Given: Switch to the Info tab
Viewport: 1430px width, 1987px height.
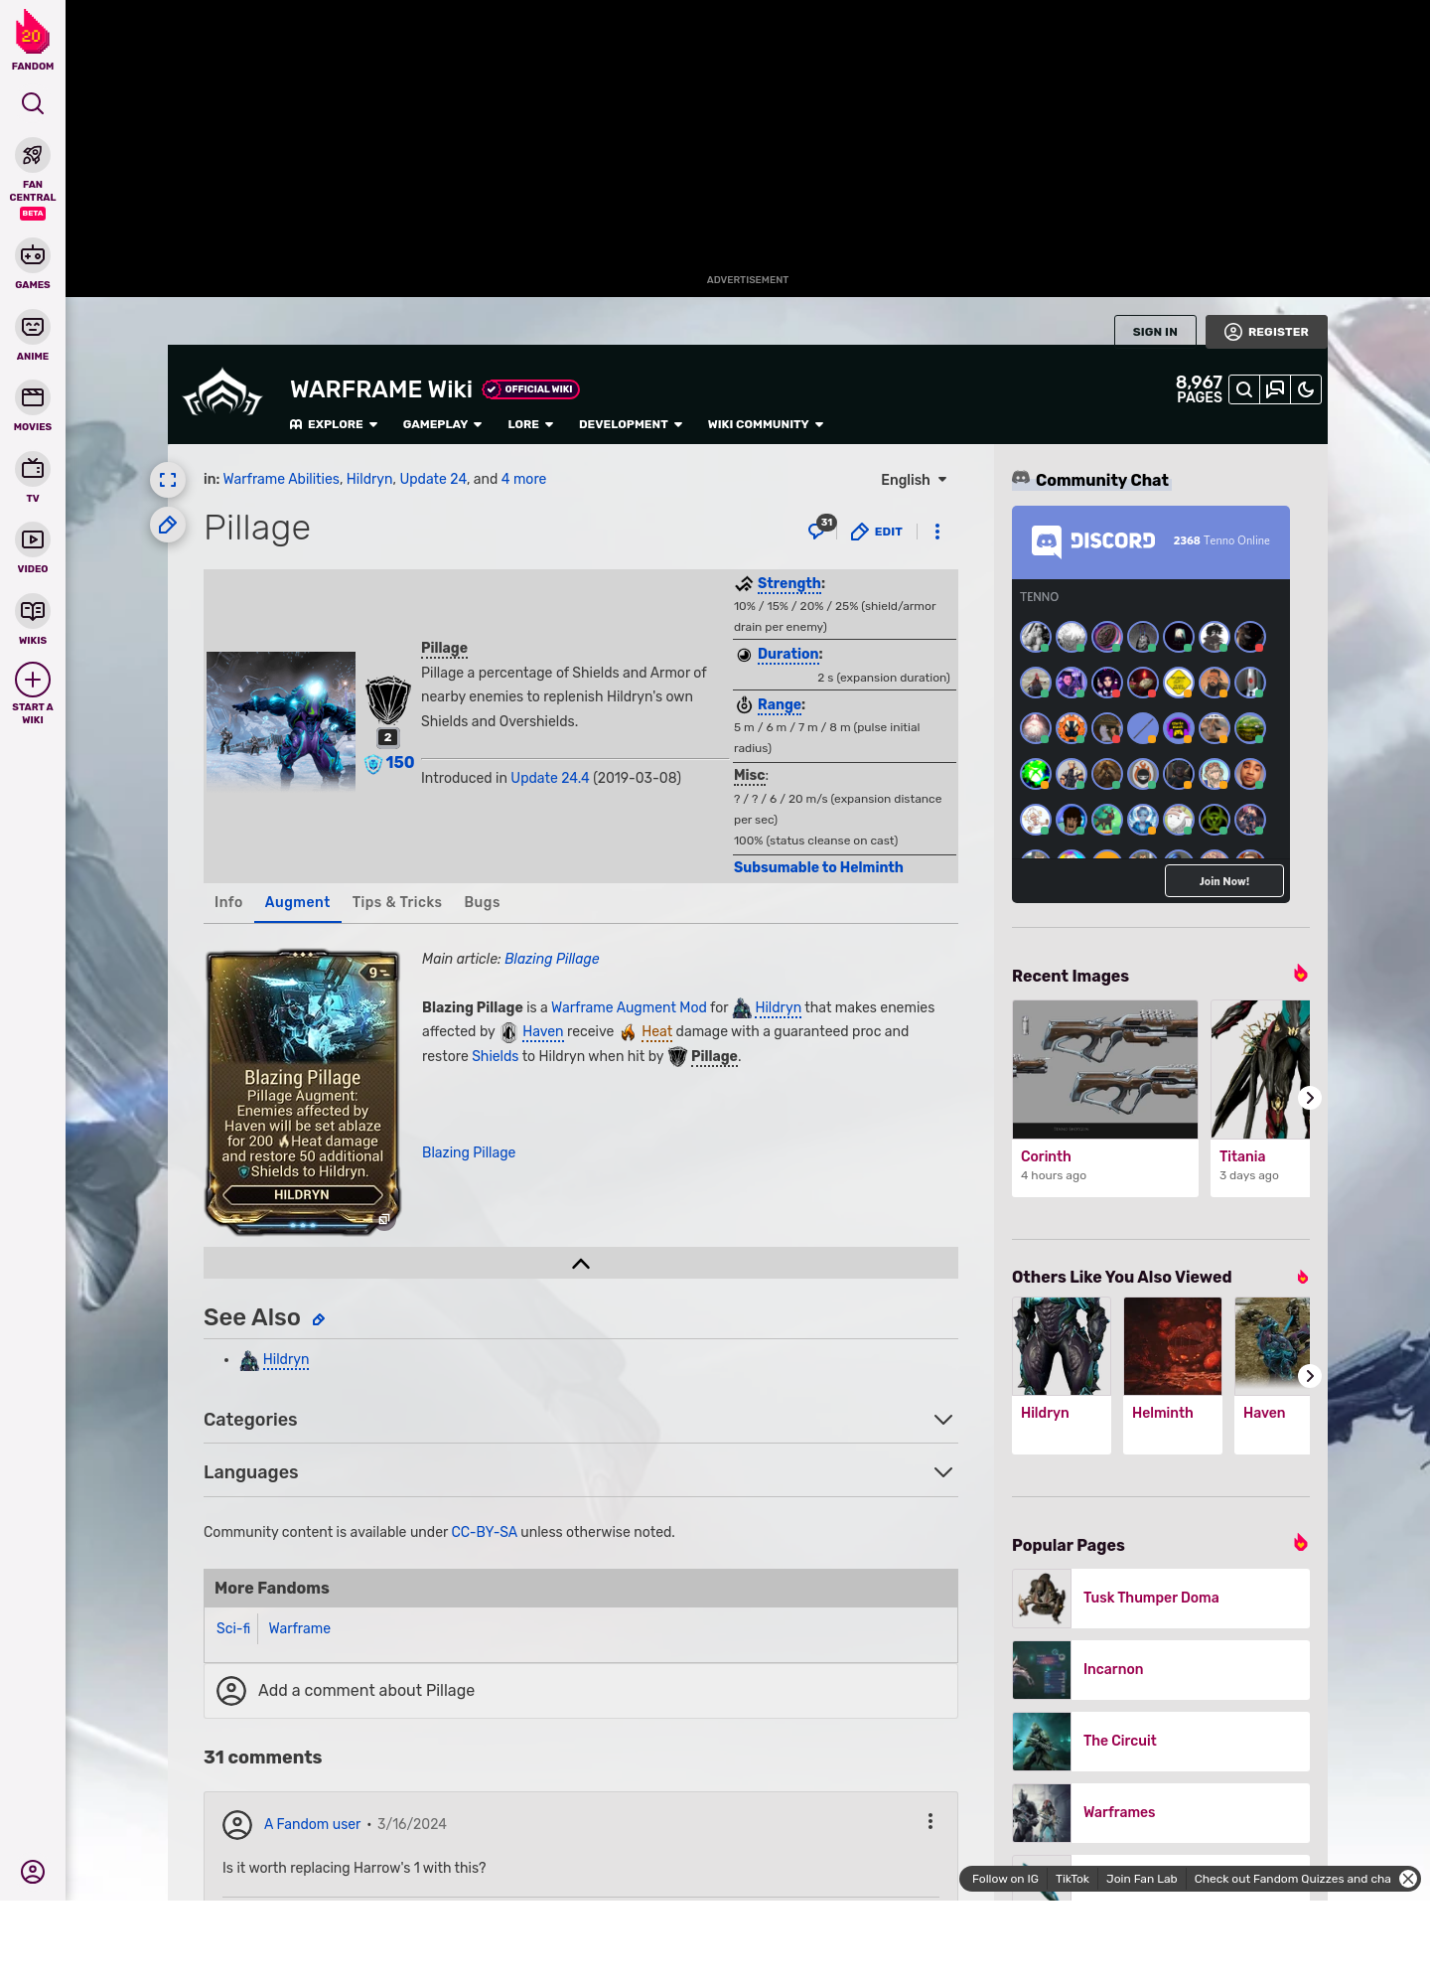Looking at the screenshot, I should [228, 902].
